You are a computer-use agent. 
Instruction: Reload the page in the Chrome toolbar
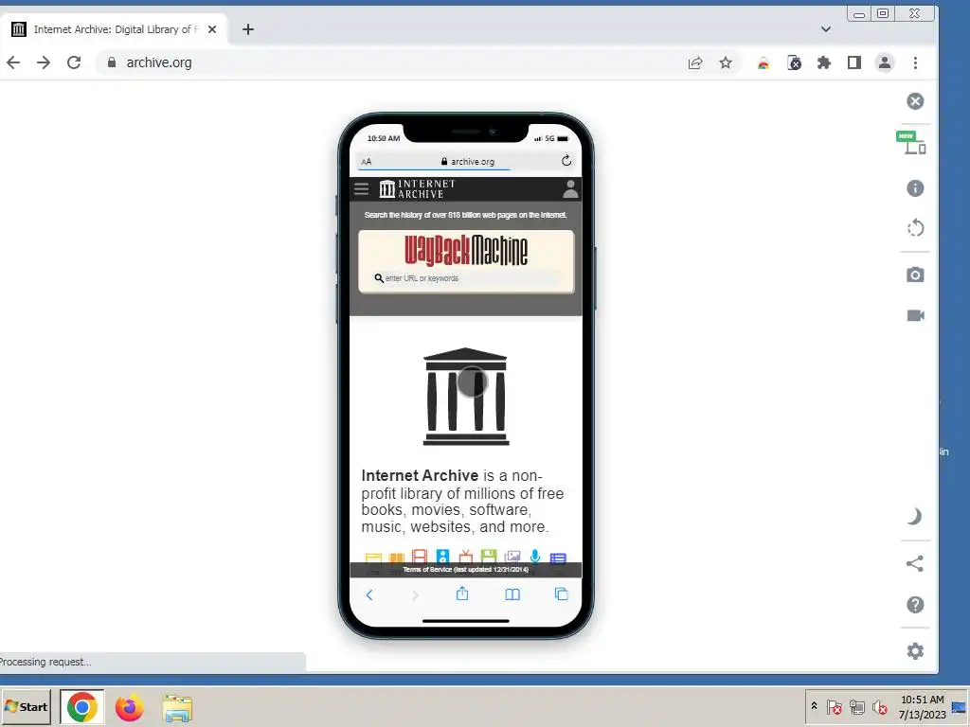pos(74,62)
